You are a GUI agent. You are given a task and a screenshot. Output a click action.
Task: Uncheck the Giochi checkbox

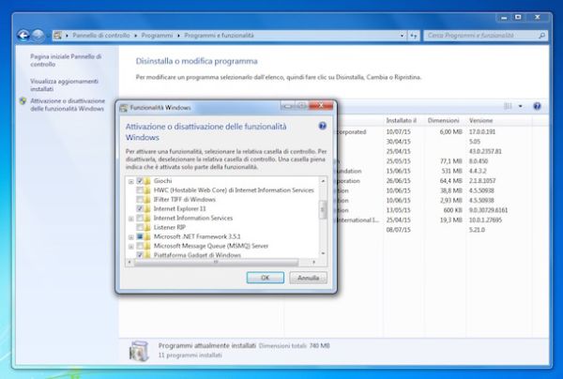pyautogui.click(x=141, y=179)
